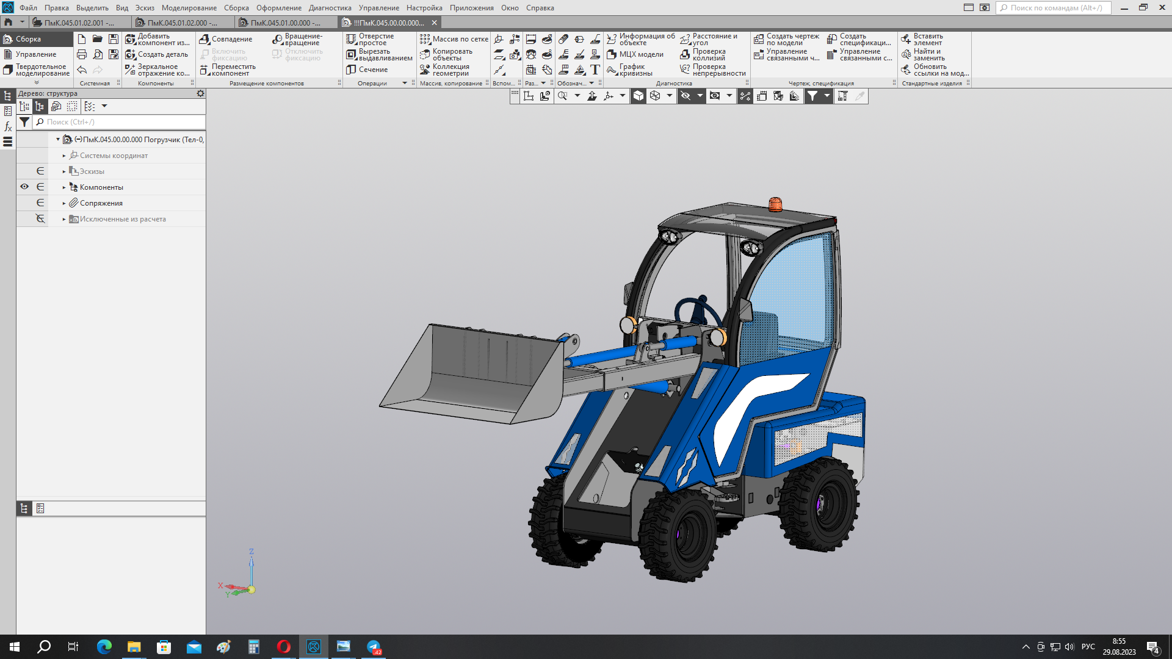
Task: Toggle hide-elements crossed-eye button in view toolbar
Action: [685, 96]
